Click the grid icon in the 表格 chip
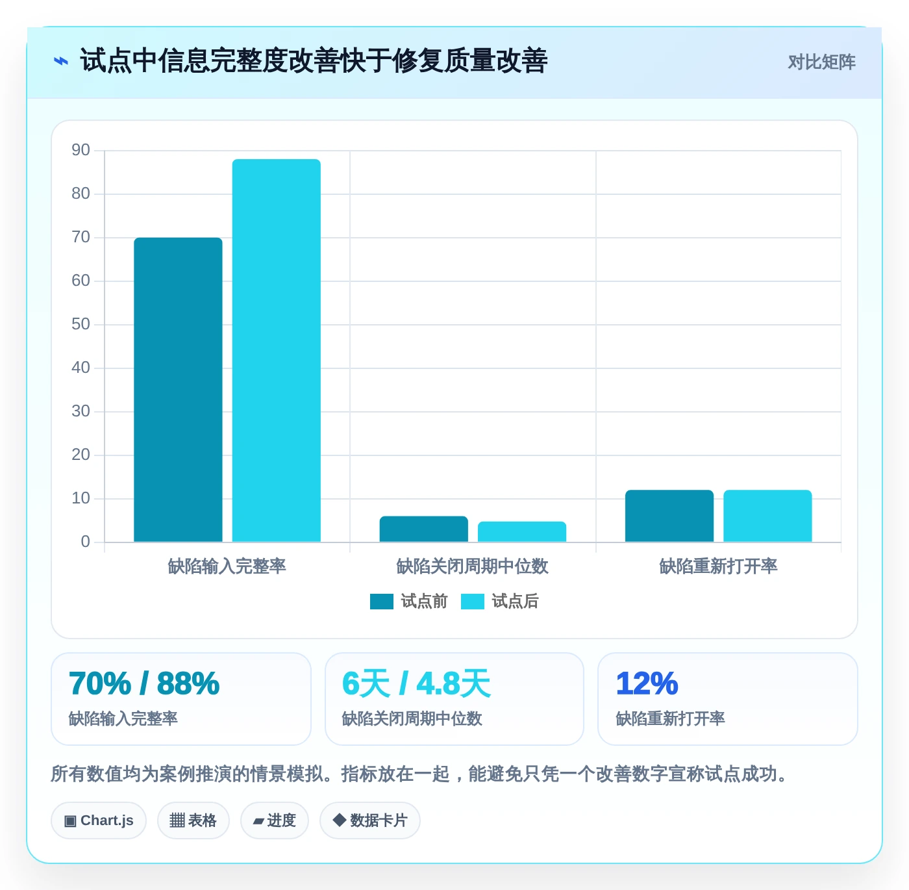The image size is (909, 890). (177, 820)
